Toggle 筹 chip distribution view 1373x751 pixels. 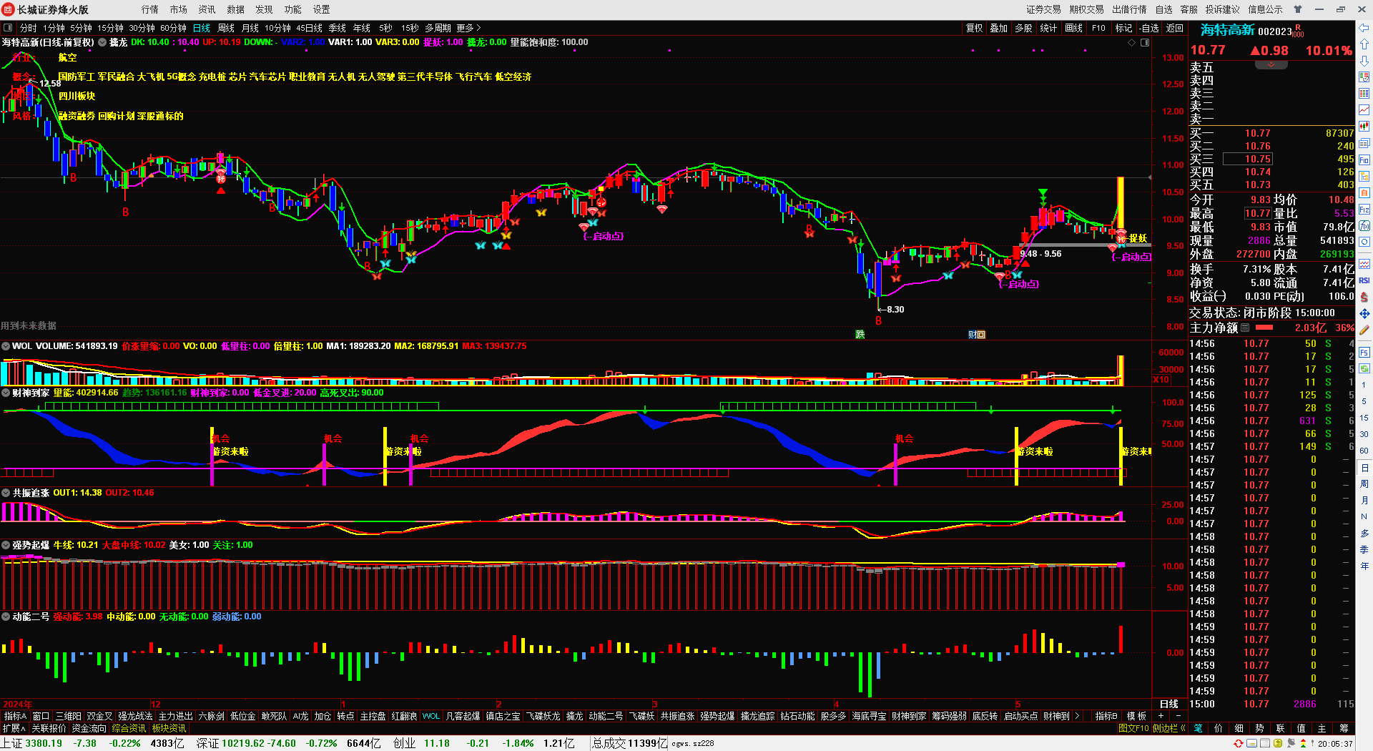point(1344,728)
